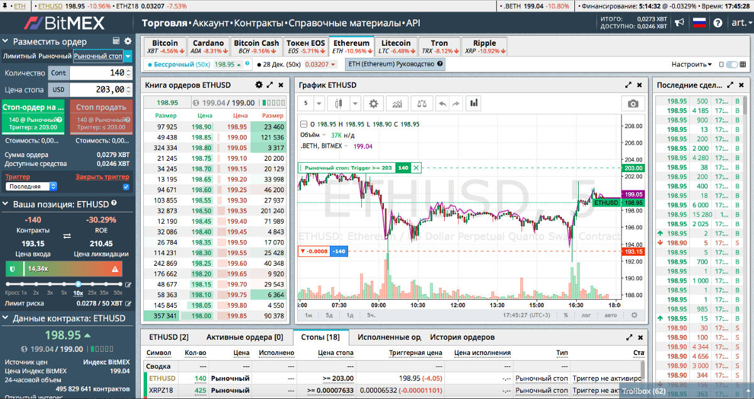This screenshot has height=399, width=754.
Task: Open order book settings gear
Action: 259,85
